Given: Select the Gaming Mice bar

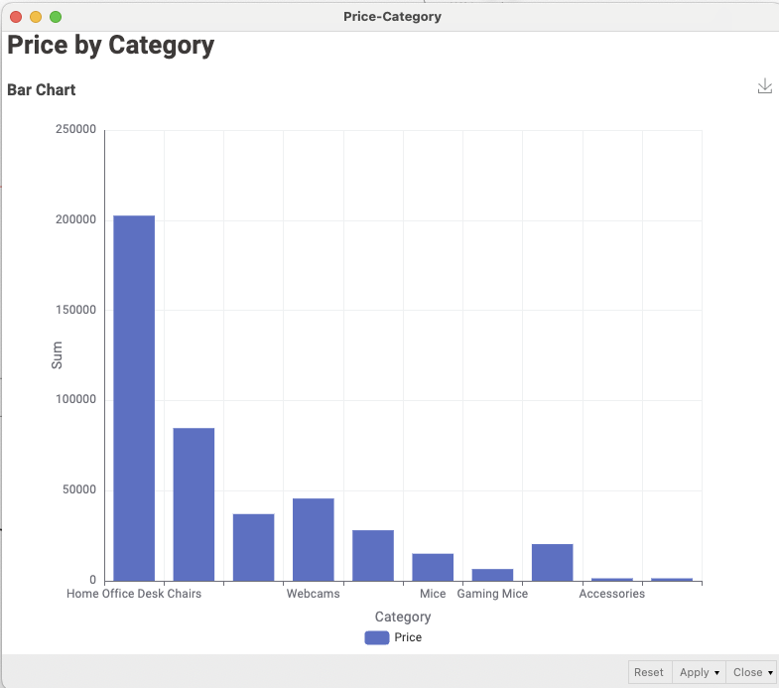Looking at the screenshot, I should click(x=492, y=575).
